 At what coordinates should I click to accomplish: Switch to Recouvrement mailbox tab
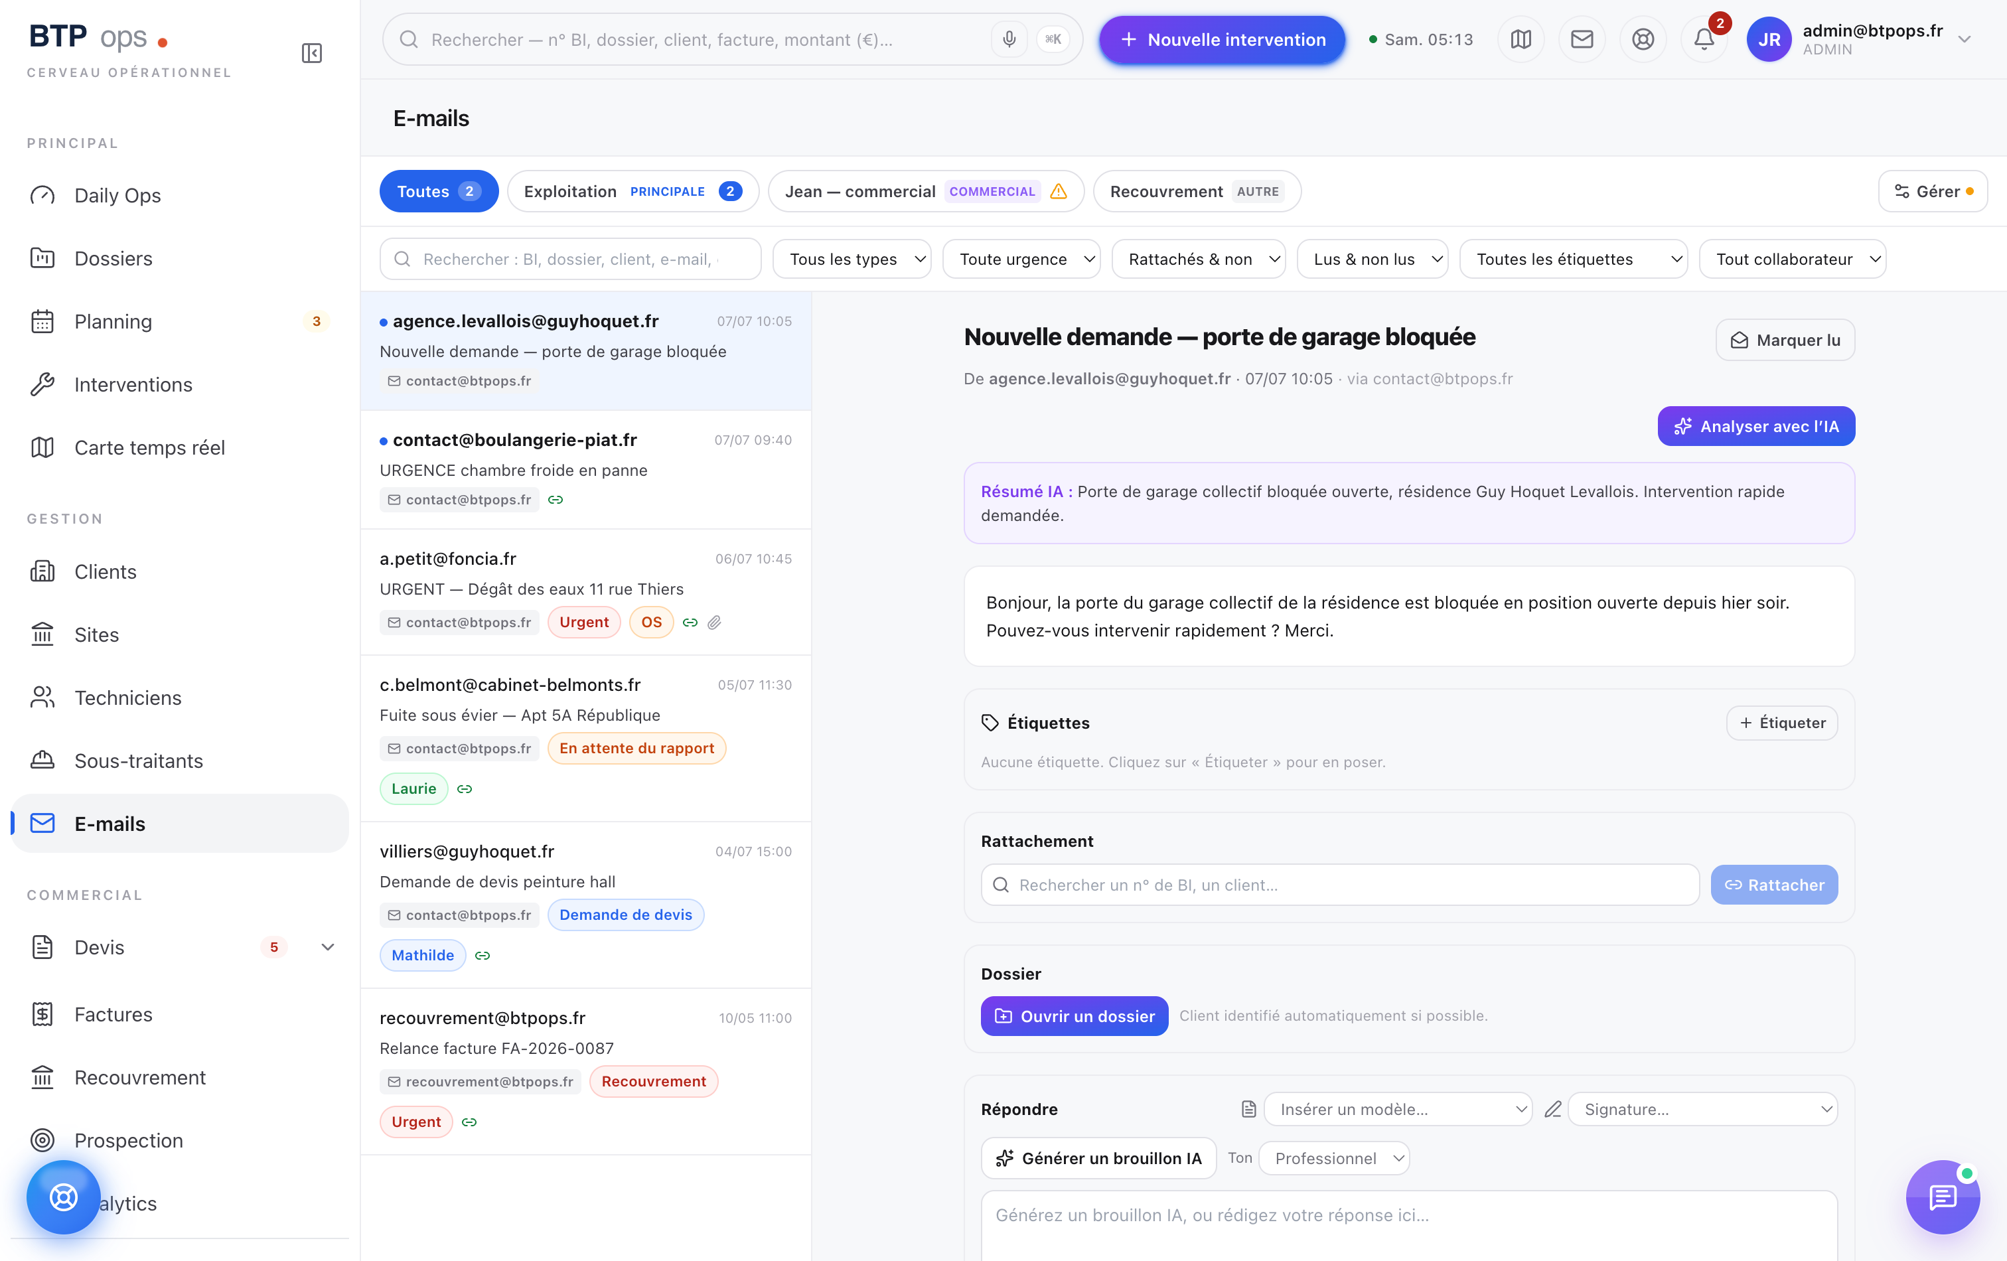click(x=1197, y=192)
